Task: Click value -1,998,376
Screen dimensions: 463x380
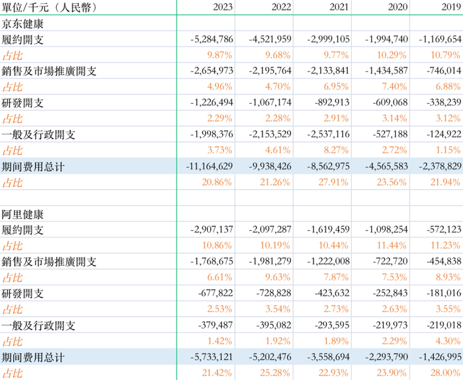Action: [212, 134]
